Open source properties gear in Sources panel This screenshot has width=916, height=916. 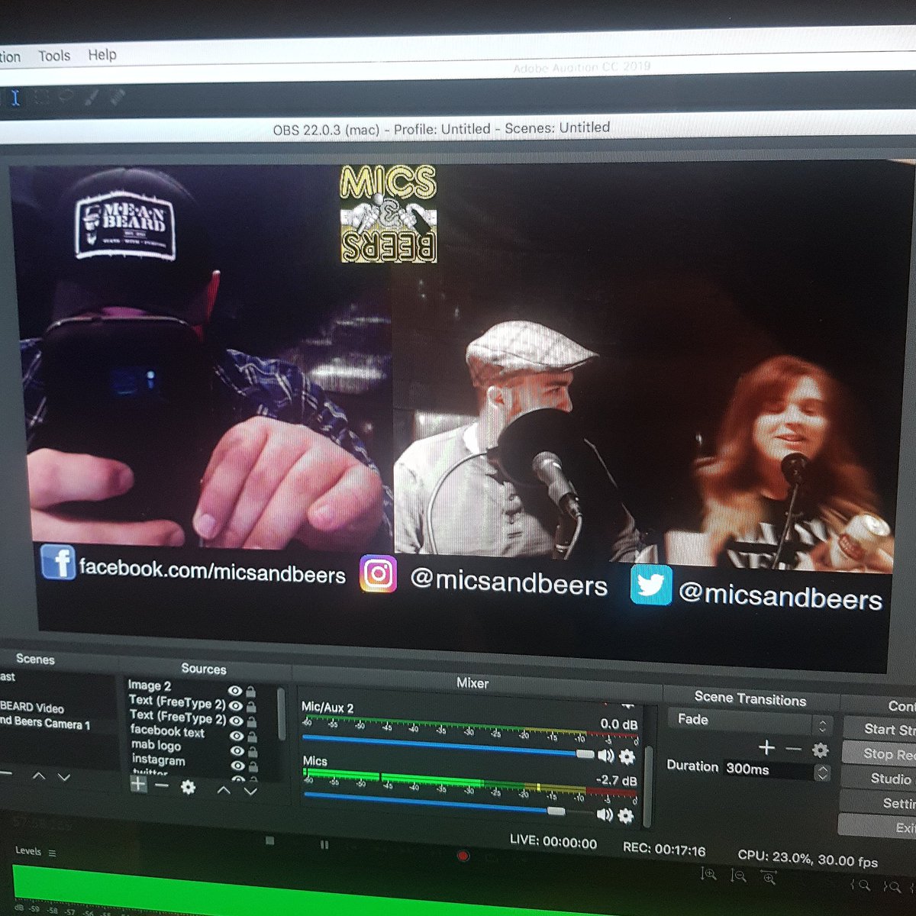click(x=188, y=787)
